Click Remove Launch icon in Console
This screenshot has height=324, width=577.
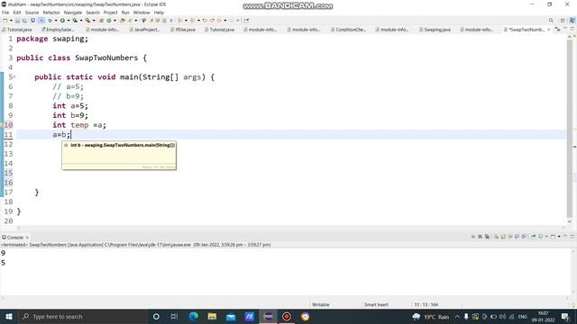480,237
